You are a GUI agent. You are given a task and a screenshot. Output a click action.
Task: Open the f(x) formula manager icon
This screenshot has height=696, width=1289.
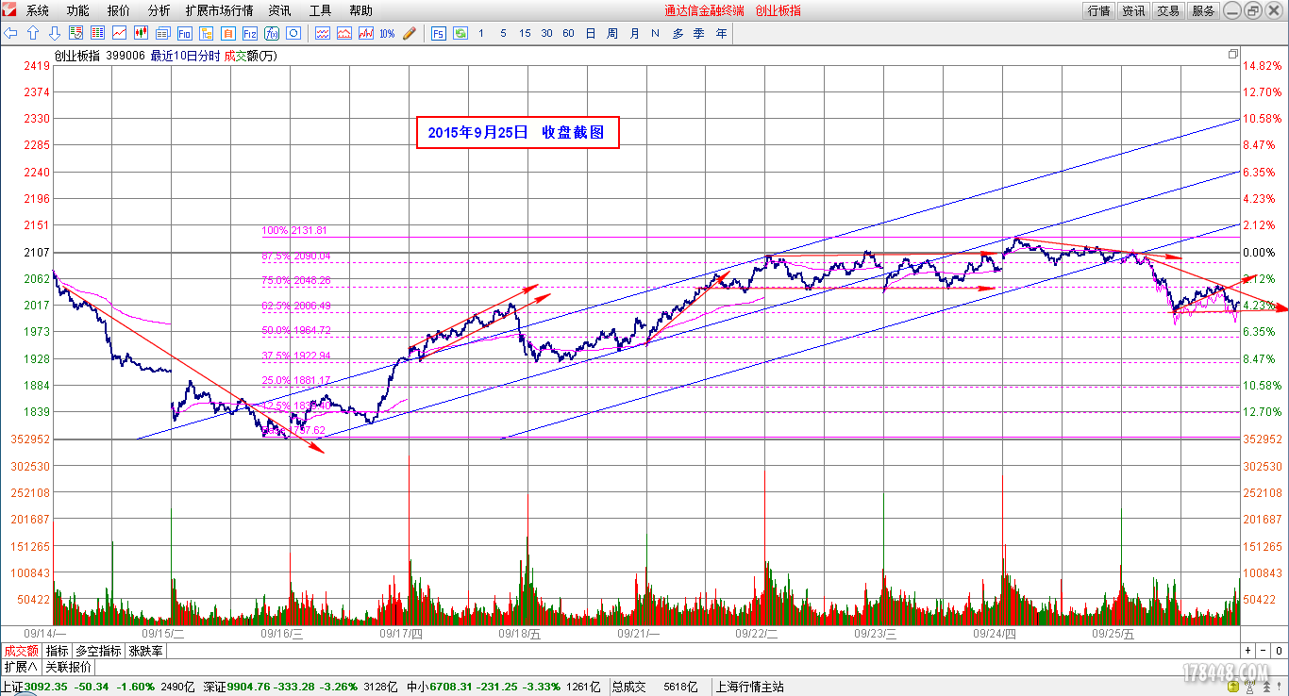271,33
